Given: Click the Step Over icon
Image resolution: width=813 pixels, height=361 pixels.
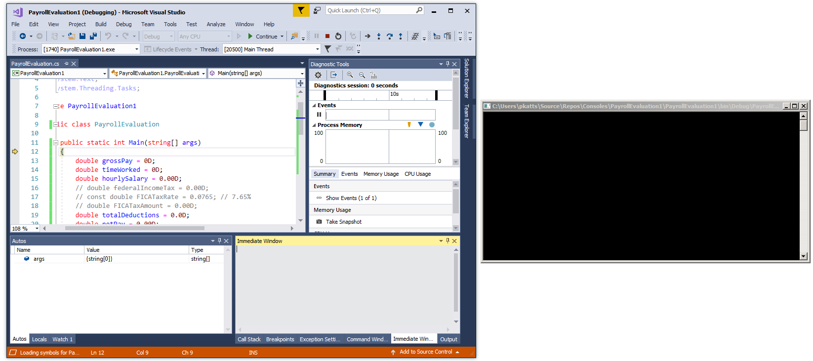Looking at the screenshot, I should tap(390, 36).
